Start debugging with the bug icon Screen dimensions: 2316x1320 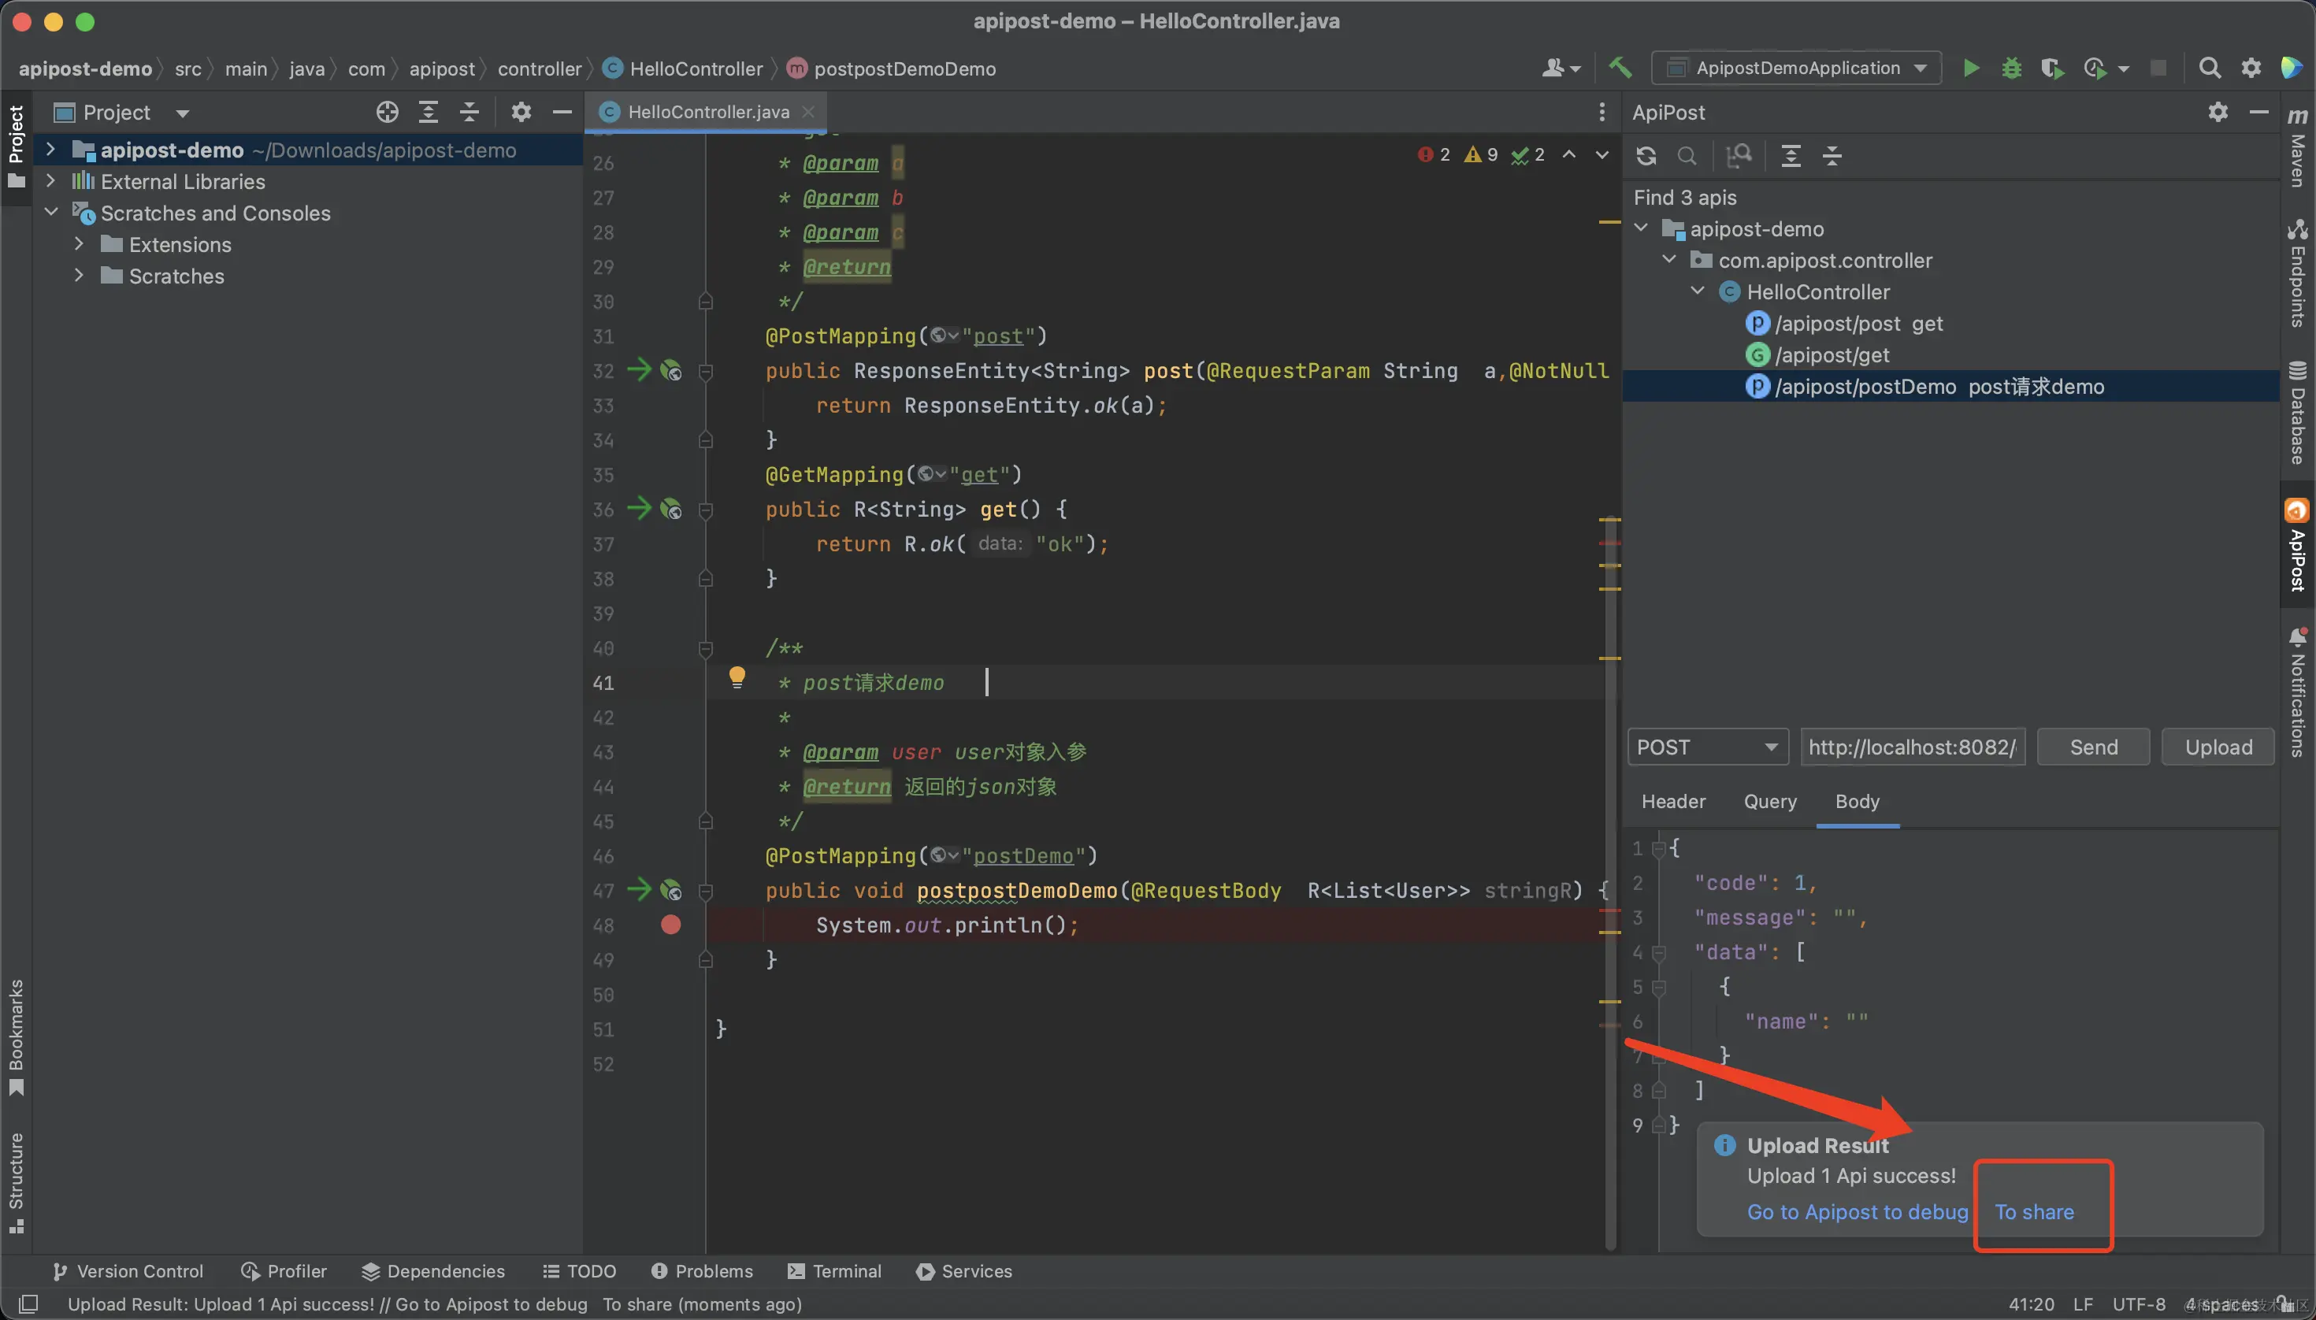pos(2011,68)
